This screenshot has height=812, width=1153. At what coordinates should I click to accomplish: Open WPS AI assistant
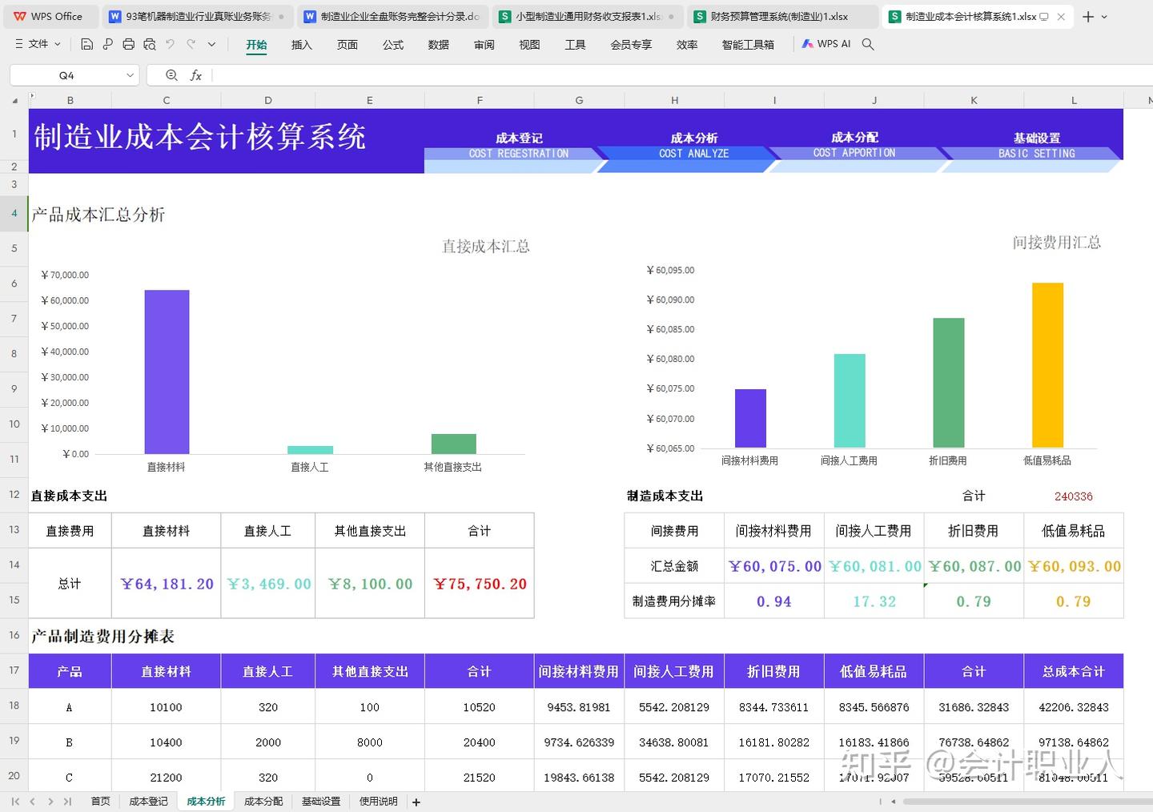826,44
